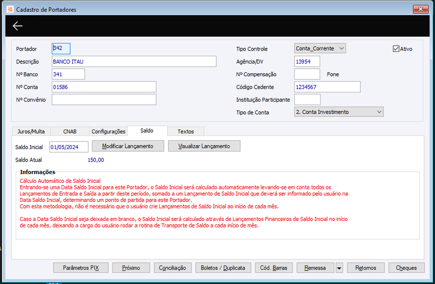Screen dimensions: 435x284
Task: Click Boletos / Duplicata button
Action: tap(223, 268)
